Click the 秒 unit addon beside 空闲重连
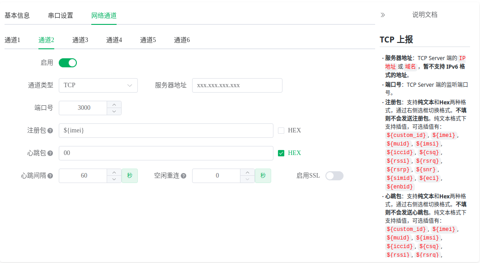Image resolution: width=480 pixels, height=263 pixels. (263, 176)
